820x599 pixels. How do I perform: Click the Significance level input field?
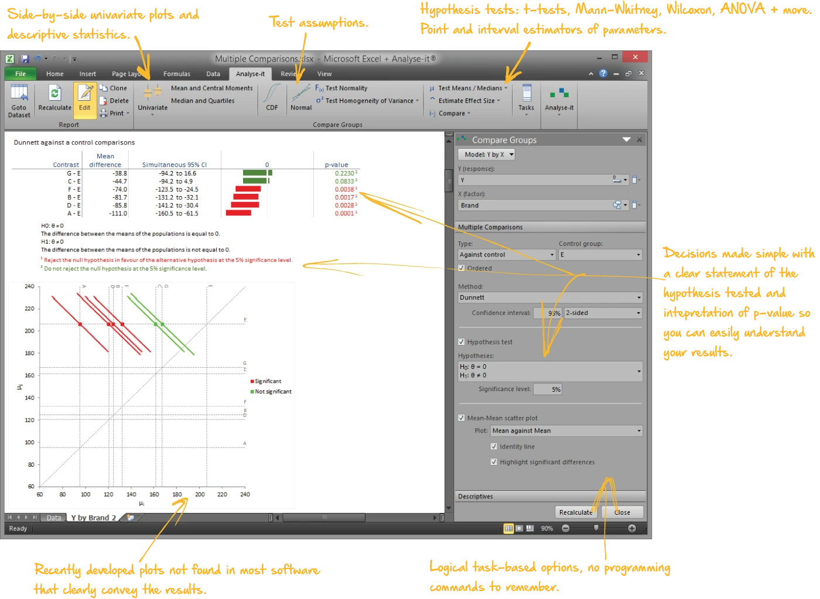pos(548,389)
